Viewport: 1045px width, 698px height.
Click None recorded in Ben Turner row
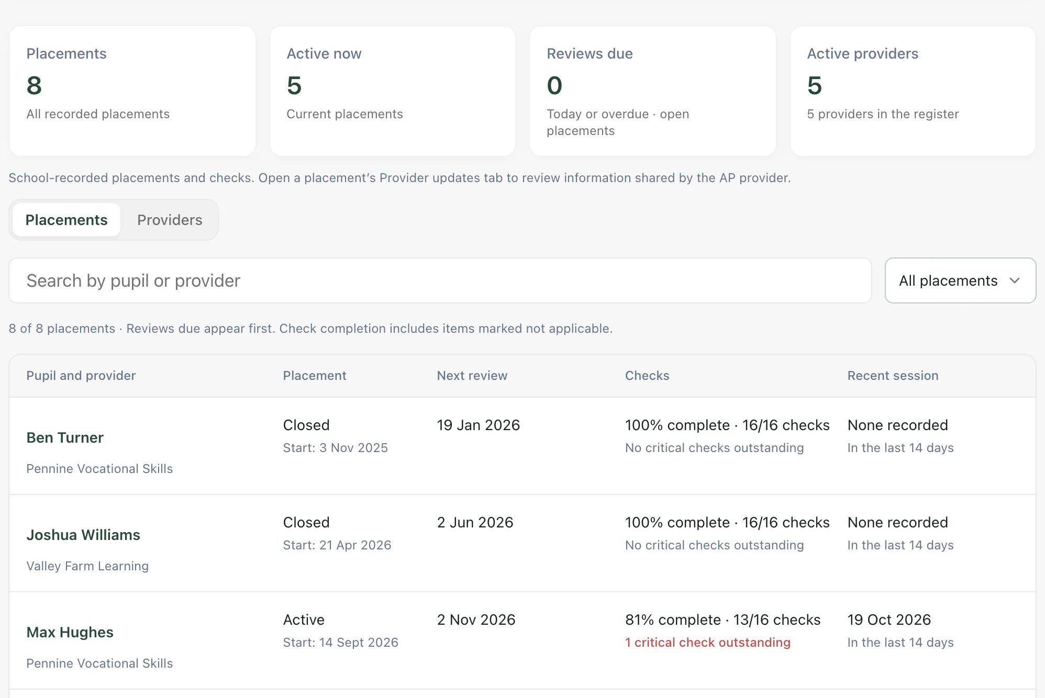pyautogui.click(x=898, y=425)
